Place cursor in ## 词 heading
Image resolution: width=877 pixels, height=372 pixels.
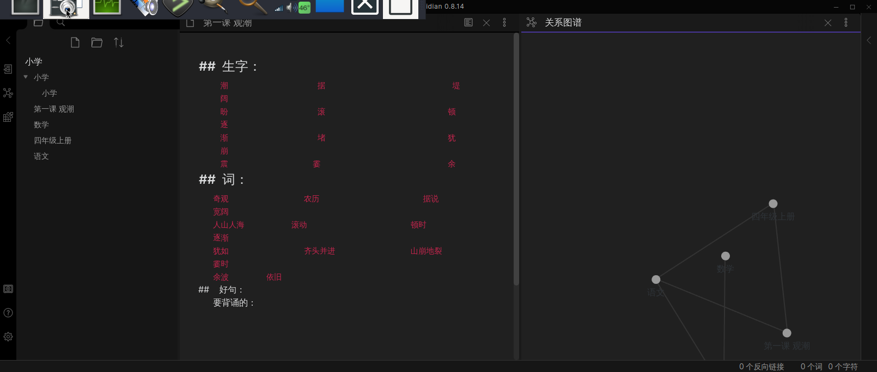[222, 179]
